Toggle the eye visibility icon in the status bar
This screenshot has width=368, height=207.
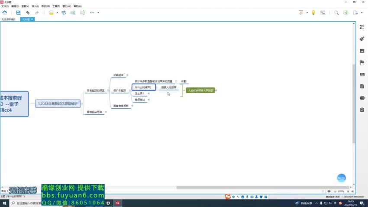pyautogui.click(x=329, y=191)
